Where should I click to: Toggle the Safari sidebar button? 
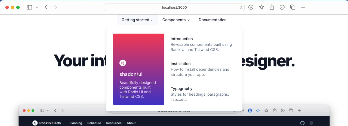pyautogui.click(x=29, y=7)
